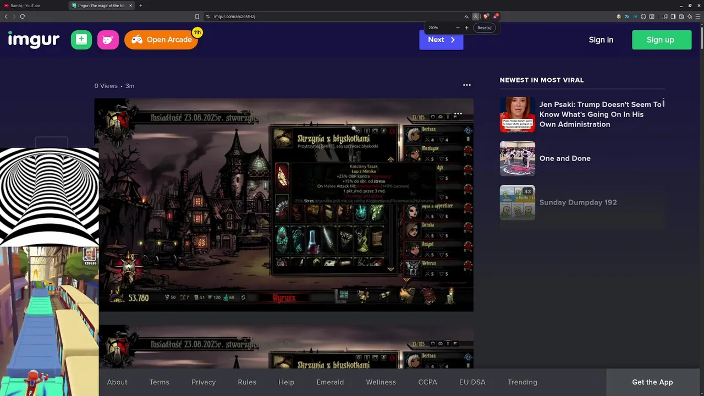Open the Help footer link

(287, 382)
